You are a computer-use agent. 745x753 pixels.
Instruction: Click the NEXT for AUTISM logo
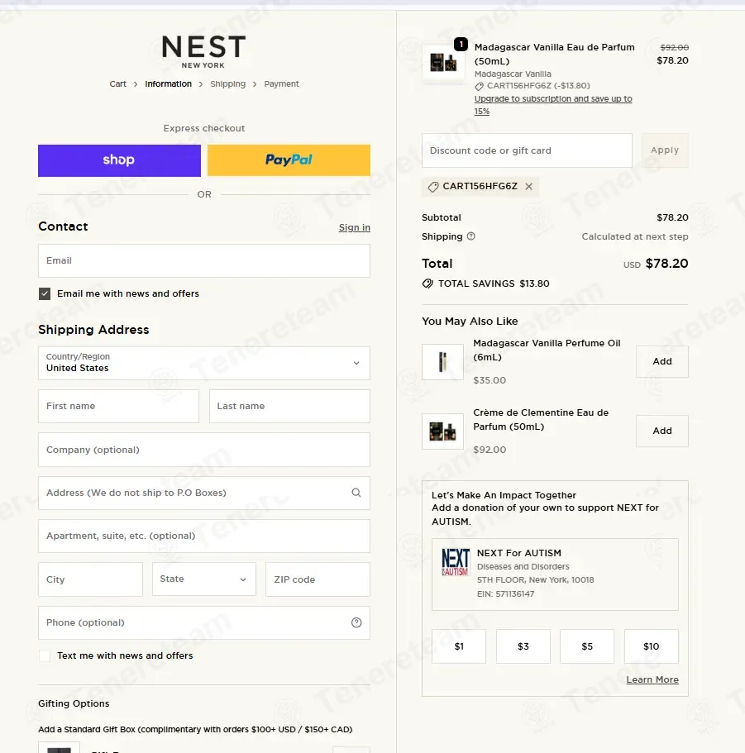point(455,562)
